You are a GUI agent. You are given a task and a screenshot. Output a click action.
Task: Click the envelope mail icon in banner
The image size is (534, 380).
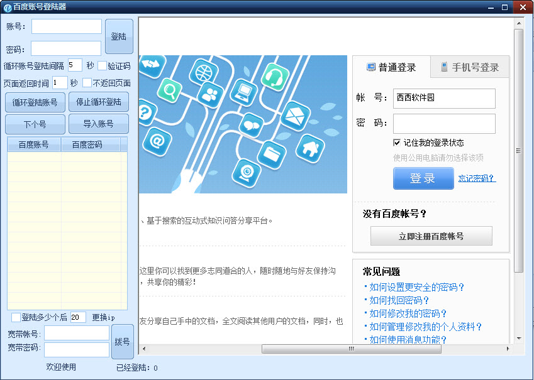[296, 116]
